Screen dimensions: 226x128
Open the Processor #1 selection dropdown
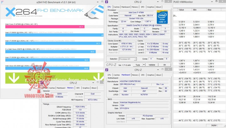(x=128, y=59)
